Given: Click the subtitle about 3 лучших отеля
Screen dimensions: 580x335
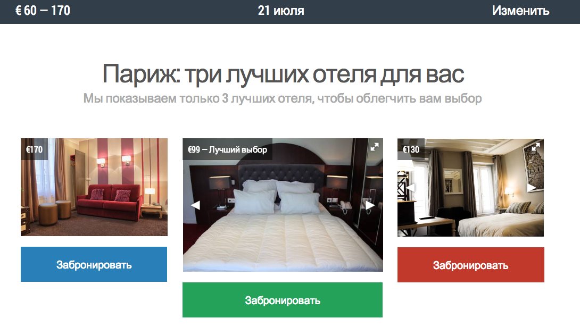Looking at the screenshot, I should (283, 99).
